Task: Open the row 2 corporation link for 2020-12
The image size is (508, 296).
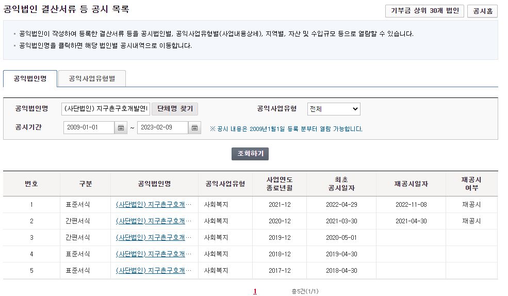Action: point(150,221)
